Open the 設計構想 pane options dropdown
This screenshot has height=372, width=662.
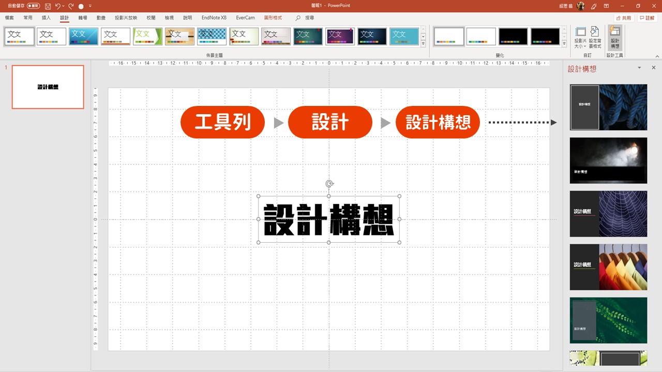tap(639, 68)
